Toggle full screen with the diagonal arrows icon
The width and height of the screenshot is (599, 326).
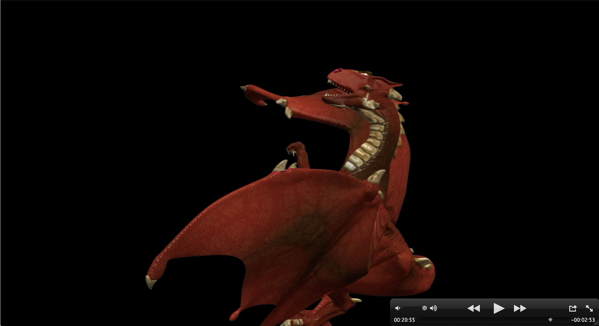click(589, 308)
